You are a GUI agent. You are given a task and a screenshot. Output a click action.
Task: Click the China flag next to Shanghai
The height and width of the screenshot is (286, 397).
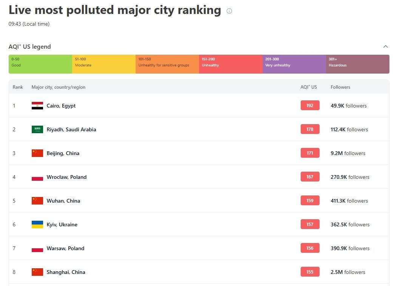point(37,272)
